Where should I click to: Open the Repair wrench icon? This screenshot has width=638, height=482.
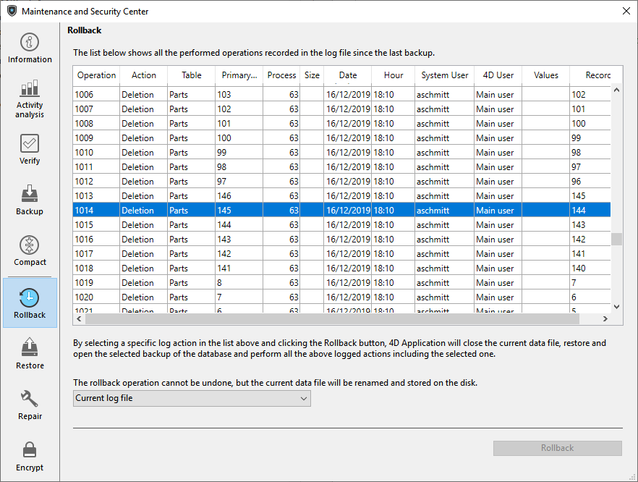click(x=30, y=399)
